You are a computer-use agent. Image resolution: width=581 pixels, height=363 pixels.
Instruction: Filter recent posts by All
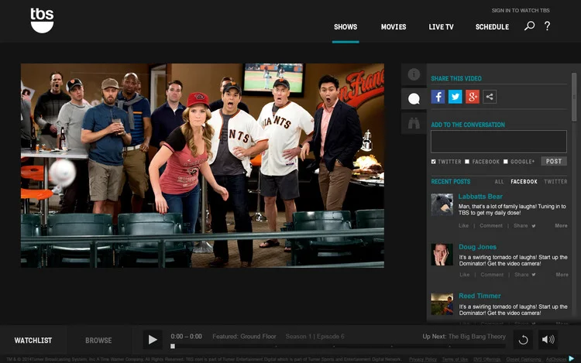click(499, 182)
